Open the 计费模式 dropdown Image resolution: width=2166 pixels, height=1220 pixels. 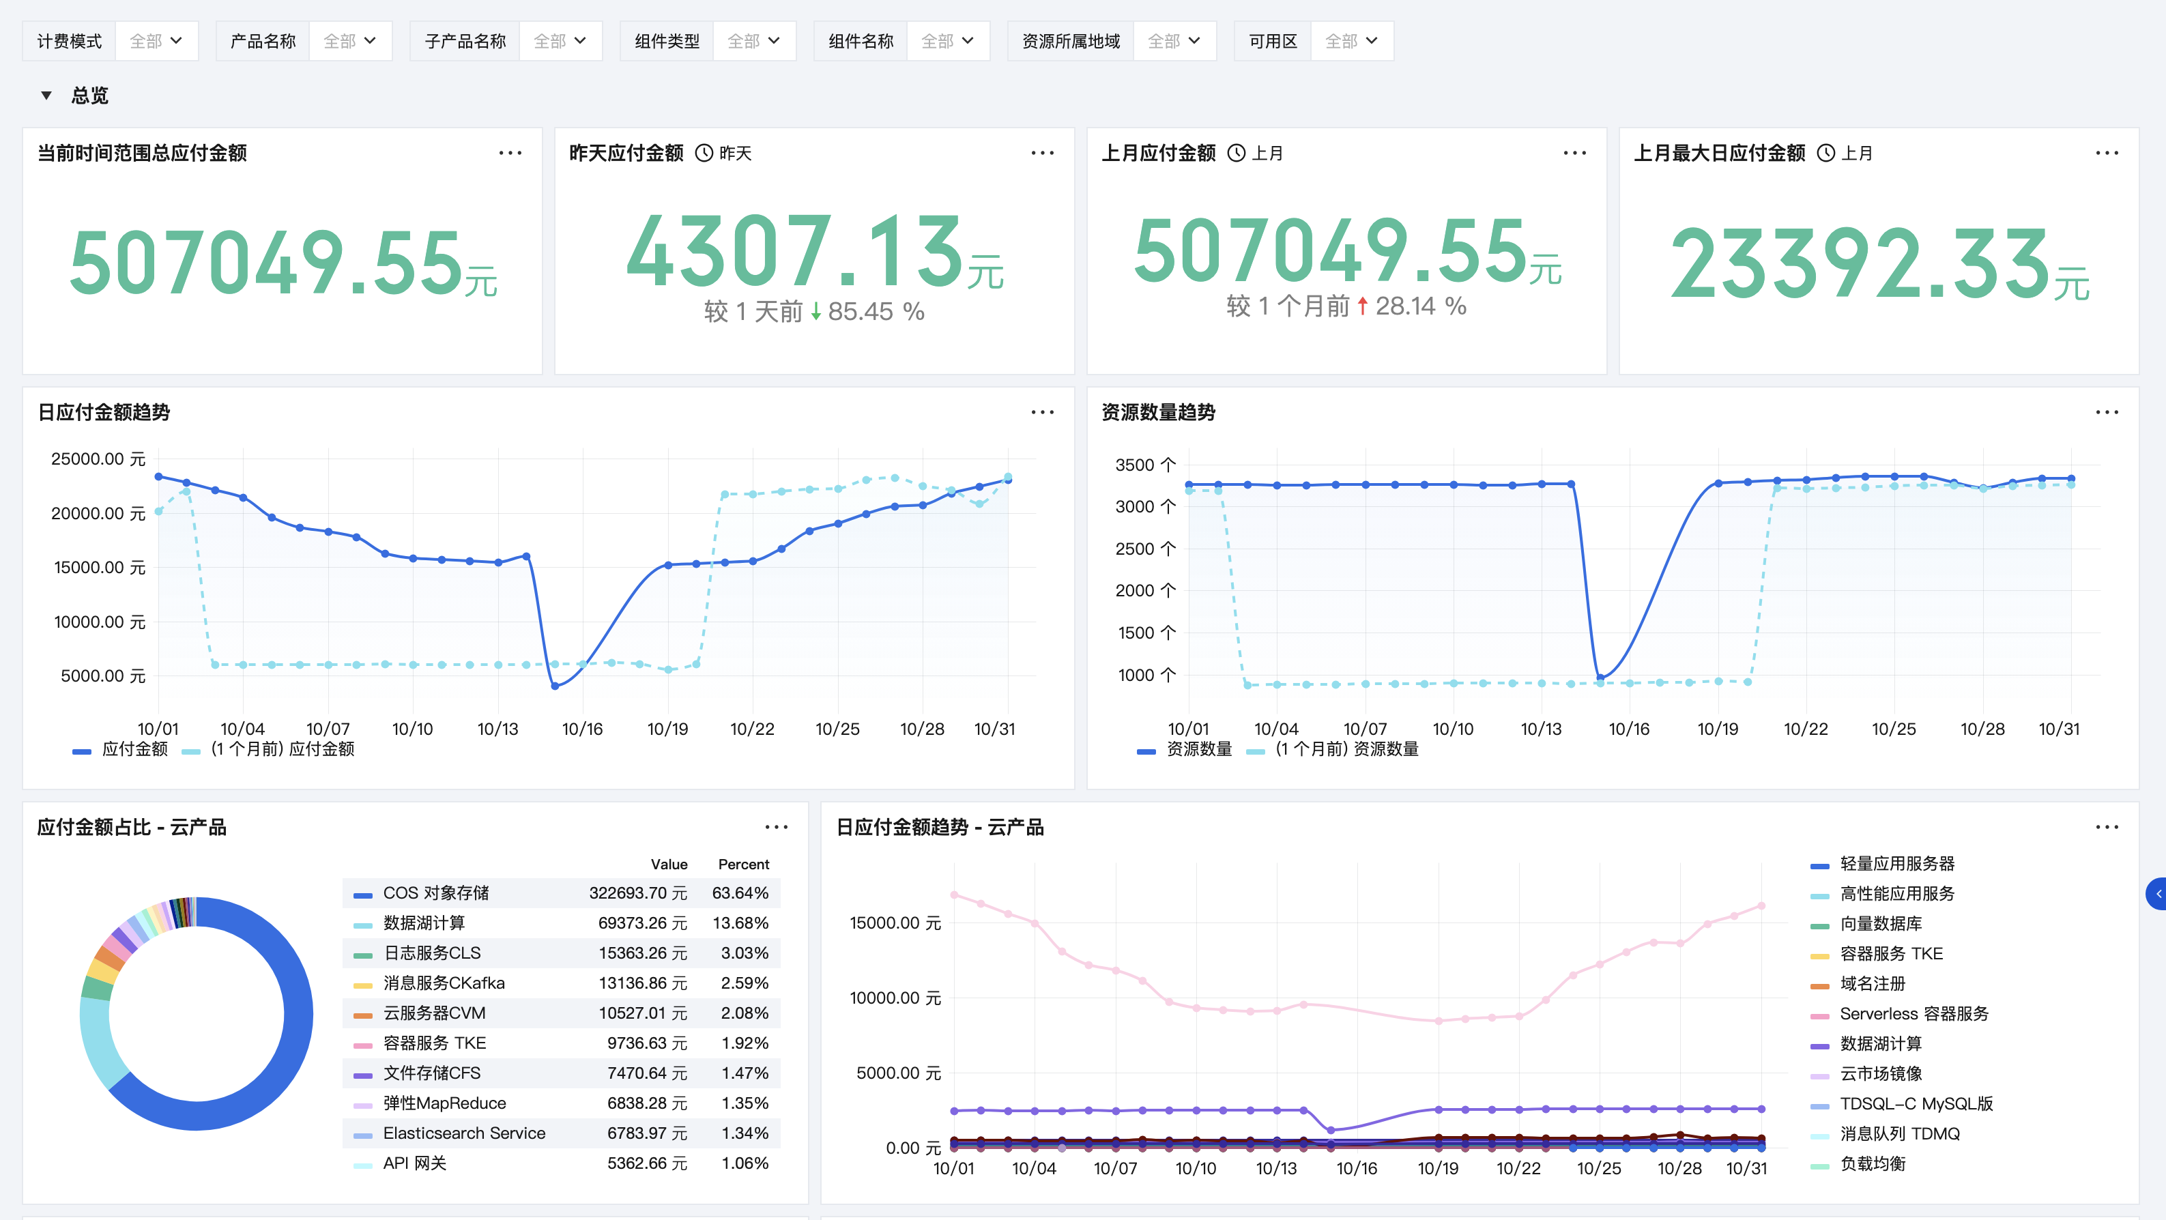pyautogui.click(x=156, y=41)
